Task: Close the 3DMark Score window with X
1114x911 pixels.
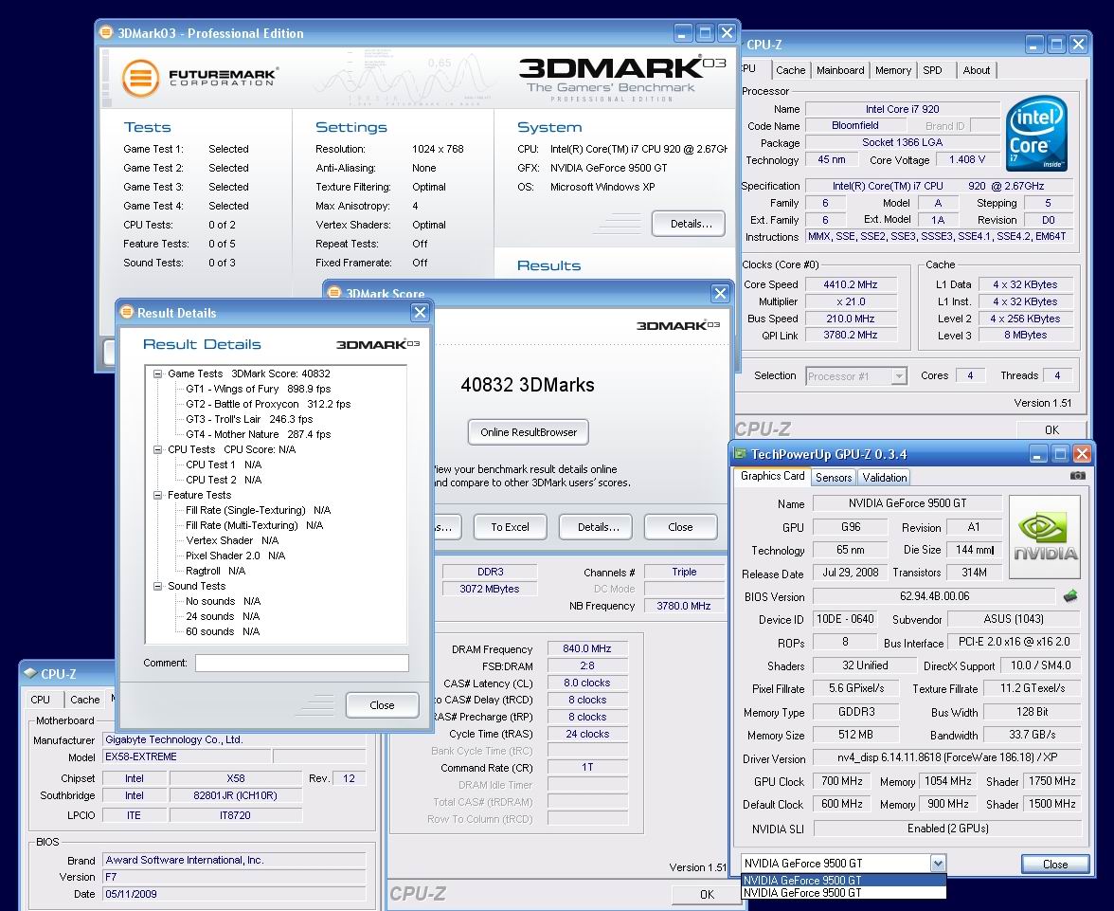Action: pyautogui.click(x=720, y=293)
